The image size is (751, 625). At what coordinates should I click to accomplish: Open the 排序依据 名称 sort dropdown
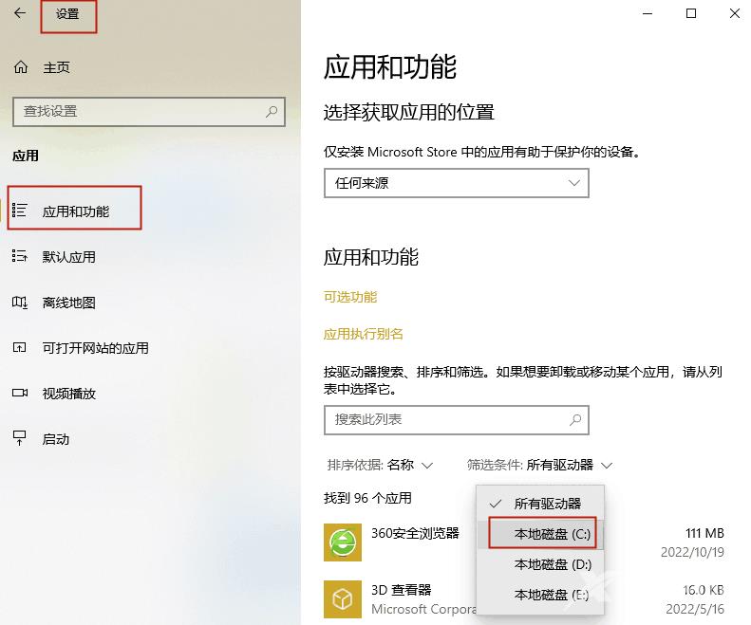pyautogui.click(x=380, y=465)
